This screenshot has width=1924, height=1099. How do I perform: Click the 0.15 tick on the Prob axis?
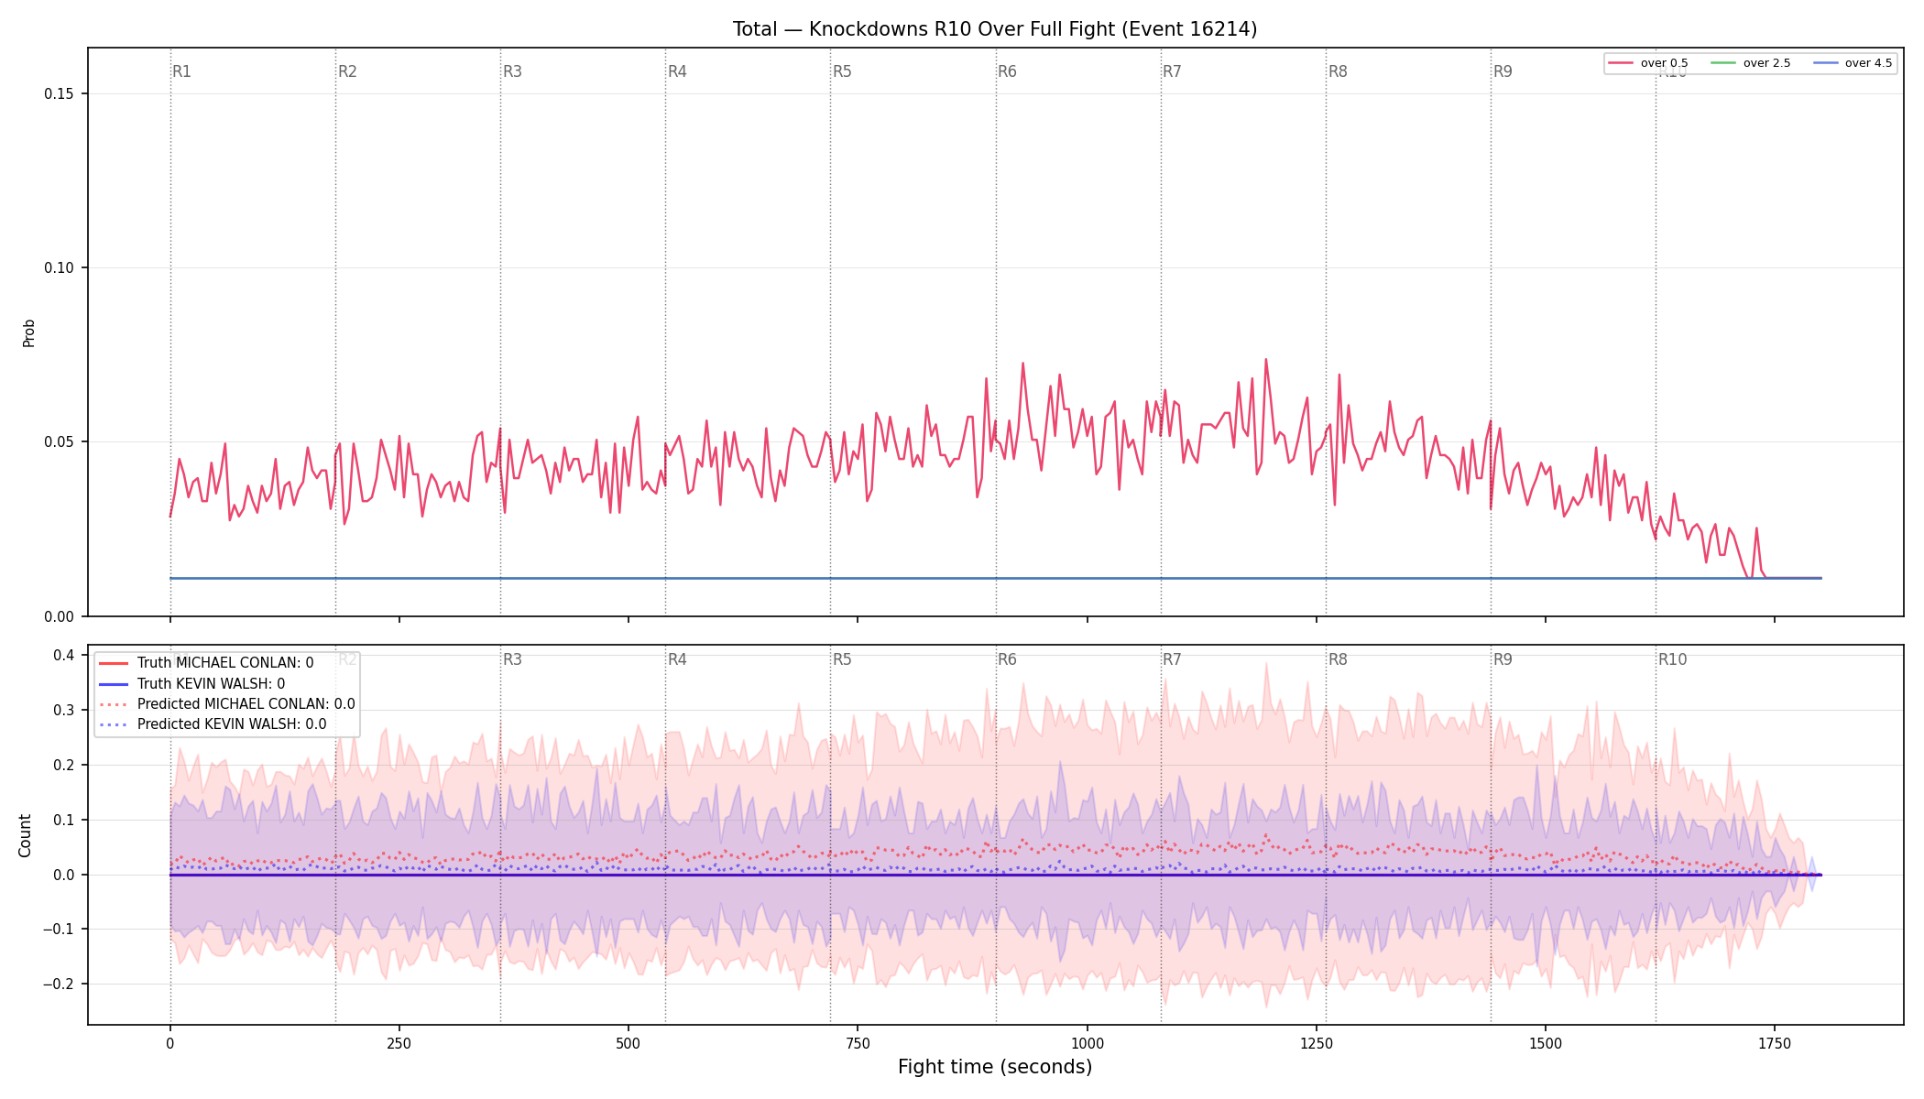pos(60,94)
